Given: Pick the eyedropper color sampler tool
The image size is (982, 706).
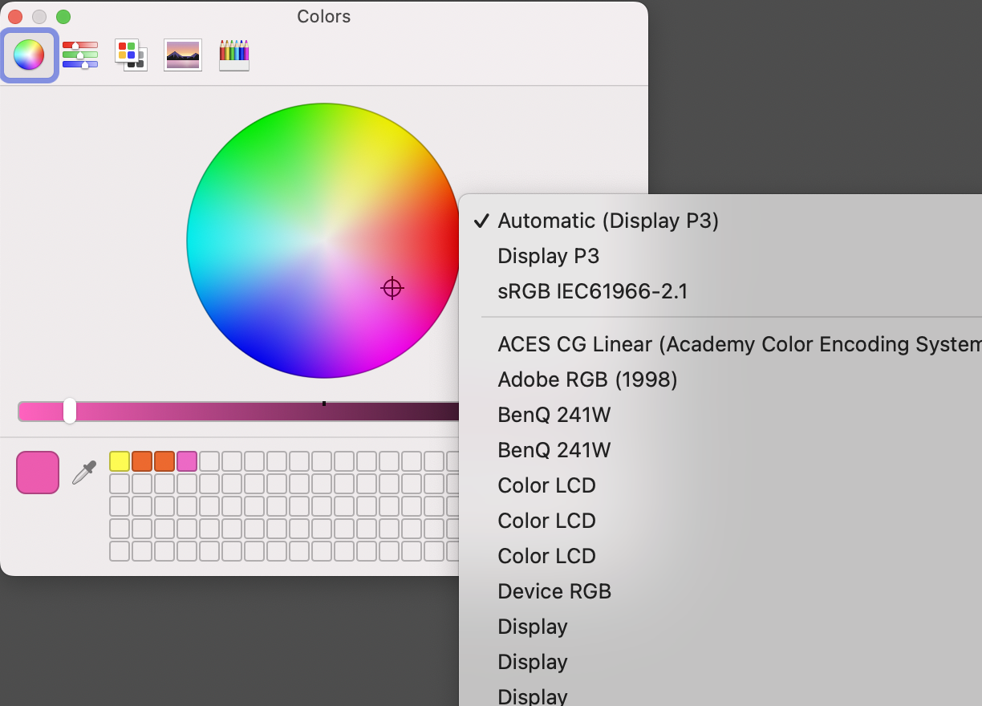Looking at the screenshot, I should (84, 473).
